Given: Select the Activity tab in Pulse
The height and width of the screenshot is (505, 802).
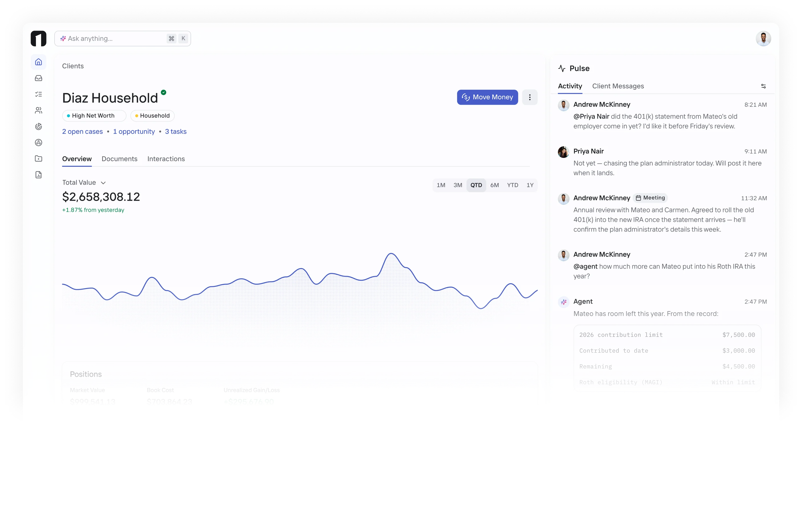Looking at the screenshot, I should click(570, 86).
